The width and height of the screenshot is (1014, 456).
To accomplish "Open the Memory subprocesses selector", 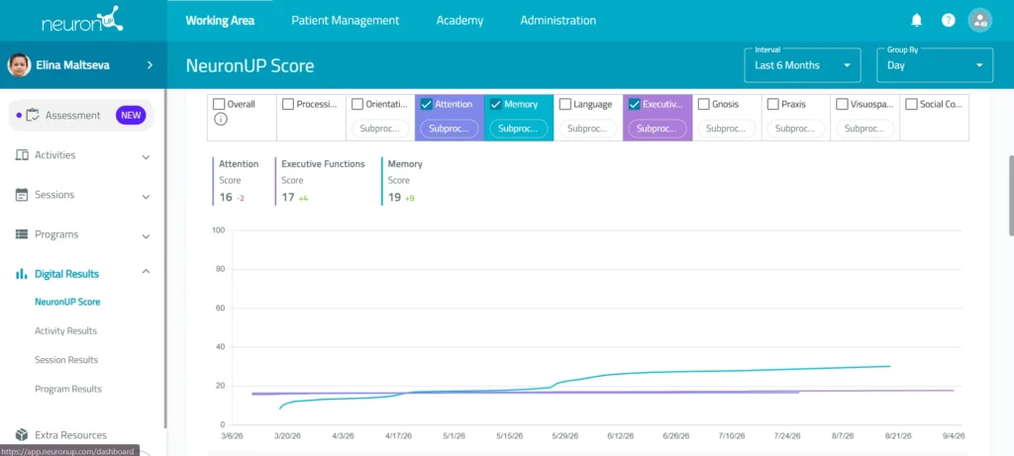I will (518, 129).
